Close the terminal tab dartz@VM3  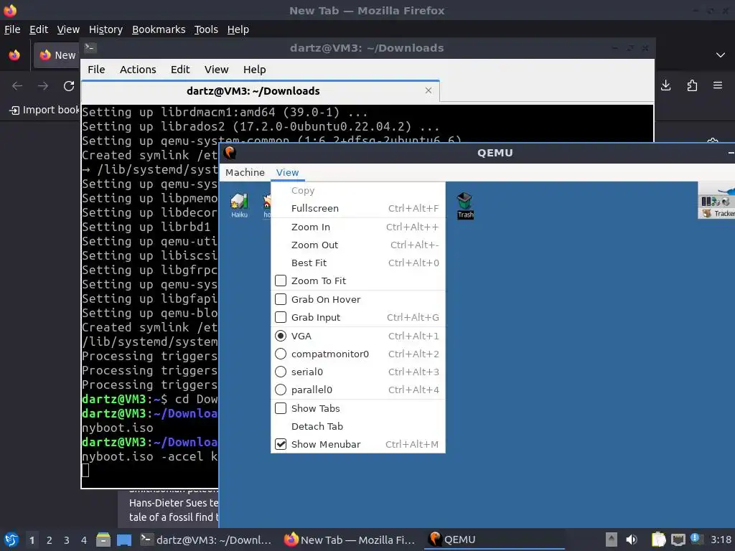click(x=429, y=90)
